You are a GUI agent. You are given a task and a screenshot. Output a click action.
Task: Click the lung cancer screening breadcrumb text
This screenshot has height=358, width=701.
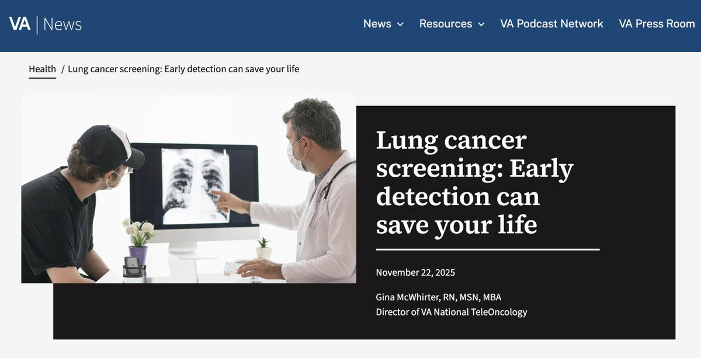pos(183,69)
